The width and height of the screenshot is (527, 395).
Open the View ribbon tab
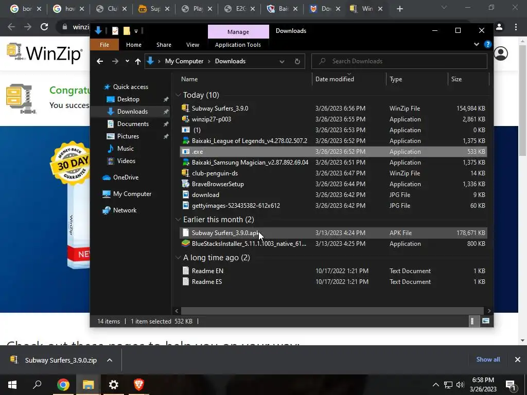[x=192, y=45]
